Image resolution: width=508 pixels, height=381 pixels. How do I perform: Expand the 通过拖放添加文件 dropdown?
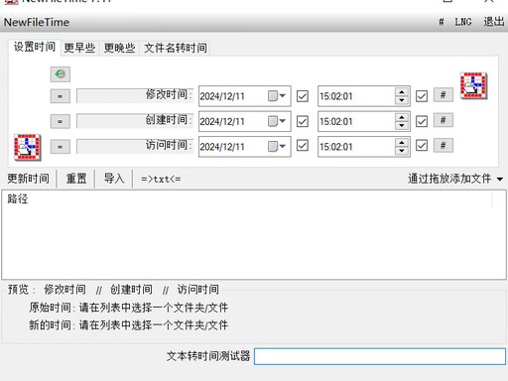pos(500,180)
